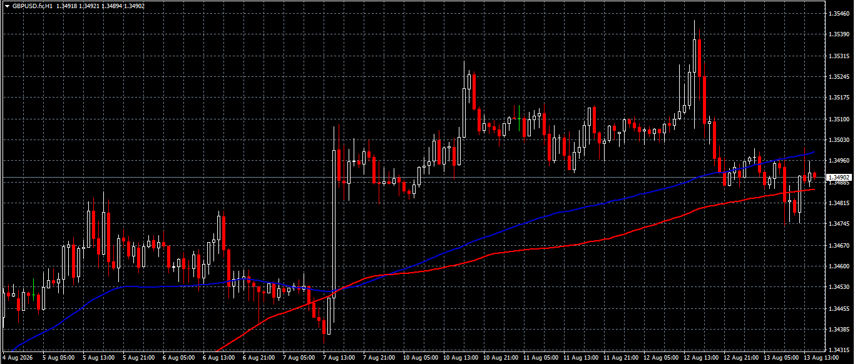Click the 1.35245 price axis label
Viewport: 855px width, 364px height.
pyautogui.click(x=839, y=77)
